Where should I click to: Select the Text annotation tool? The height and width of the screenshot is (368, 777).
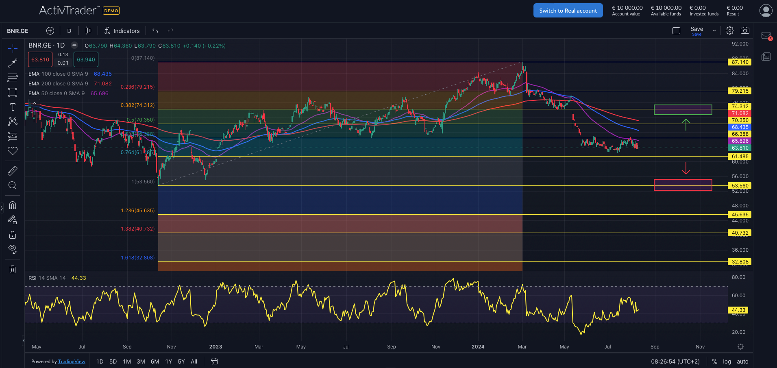[13, 107]
